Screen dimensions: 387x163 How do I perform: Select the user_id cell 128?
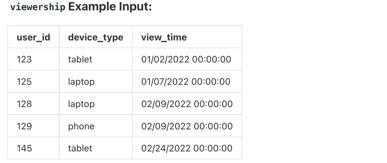[24, 104]
